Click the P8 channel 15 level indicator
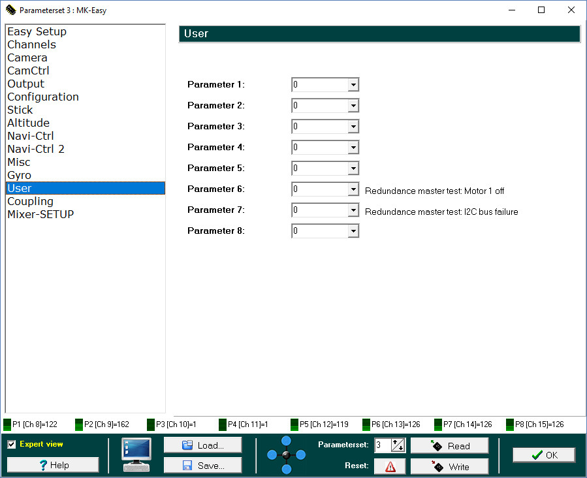The width and height of the screenshot is (587, 478). (510, 424)
